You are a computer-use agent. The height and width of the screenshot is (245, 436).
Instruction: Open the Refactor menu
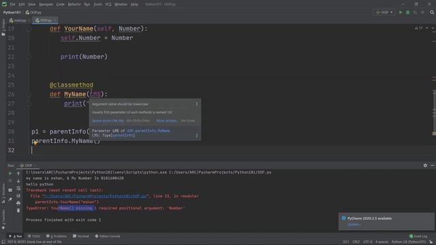(x=74, y=4)
